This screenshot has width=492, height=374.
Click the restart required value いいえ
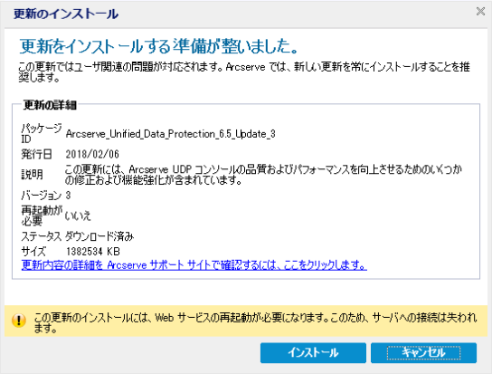point(78,216)
